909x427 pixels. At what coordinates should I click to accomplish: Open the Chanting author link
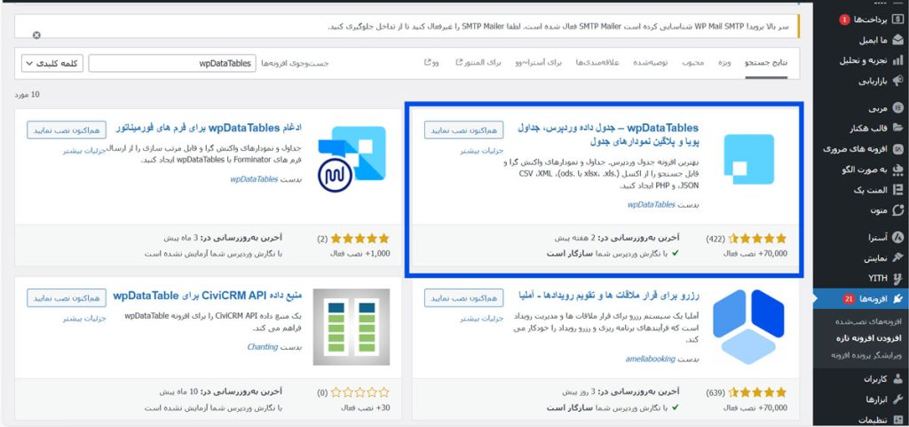pyautogui.click(x=263, y=347)
